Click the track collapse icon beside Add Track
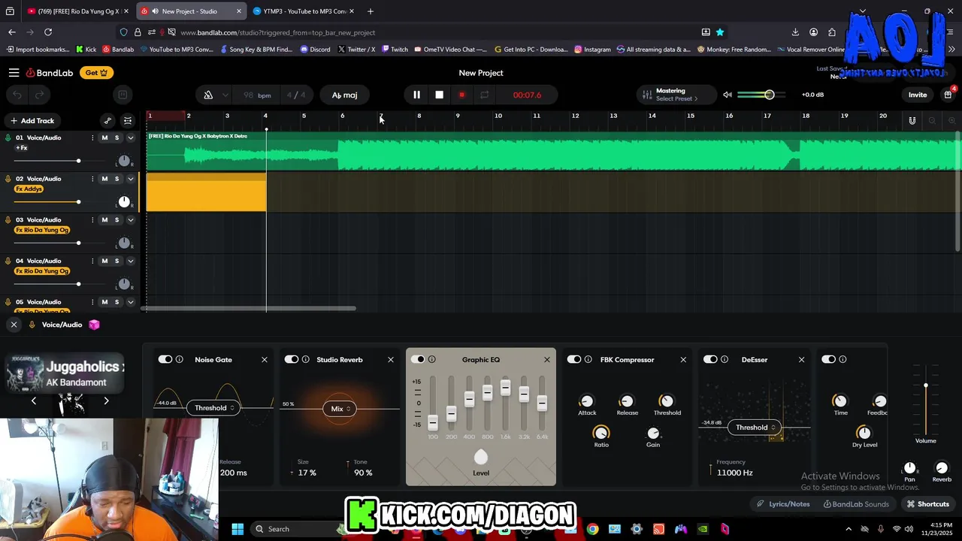 click(x=128, y=121)
